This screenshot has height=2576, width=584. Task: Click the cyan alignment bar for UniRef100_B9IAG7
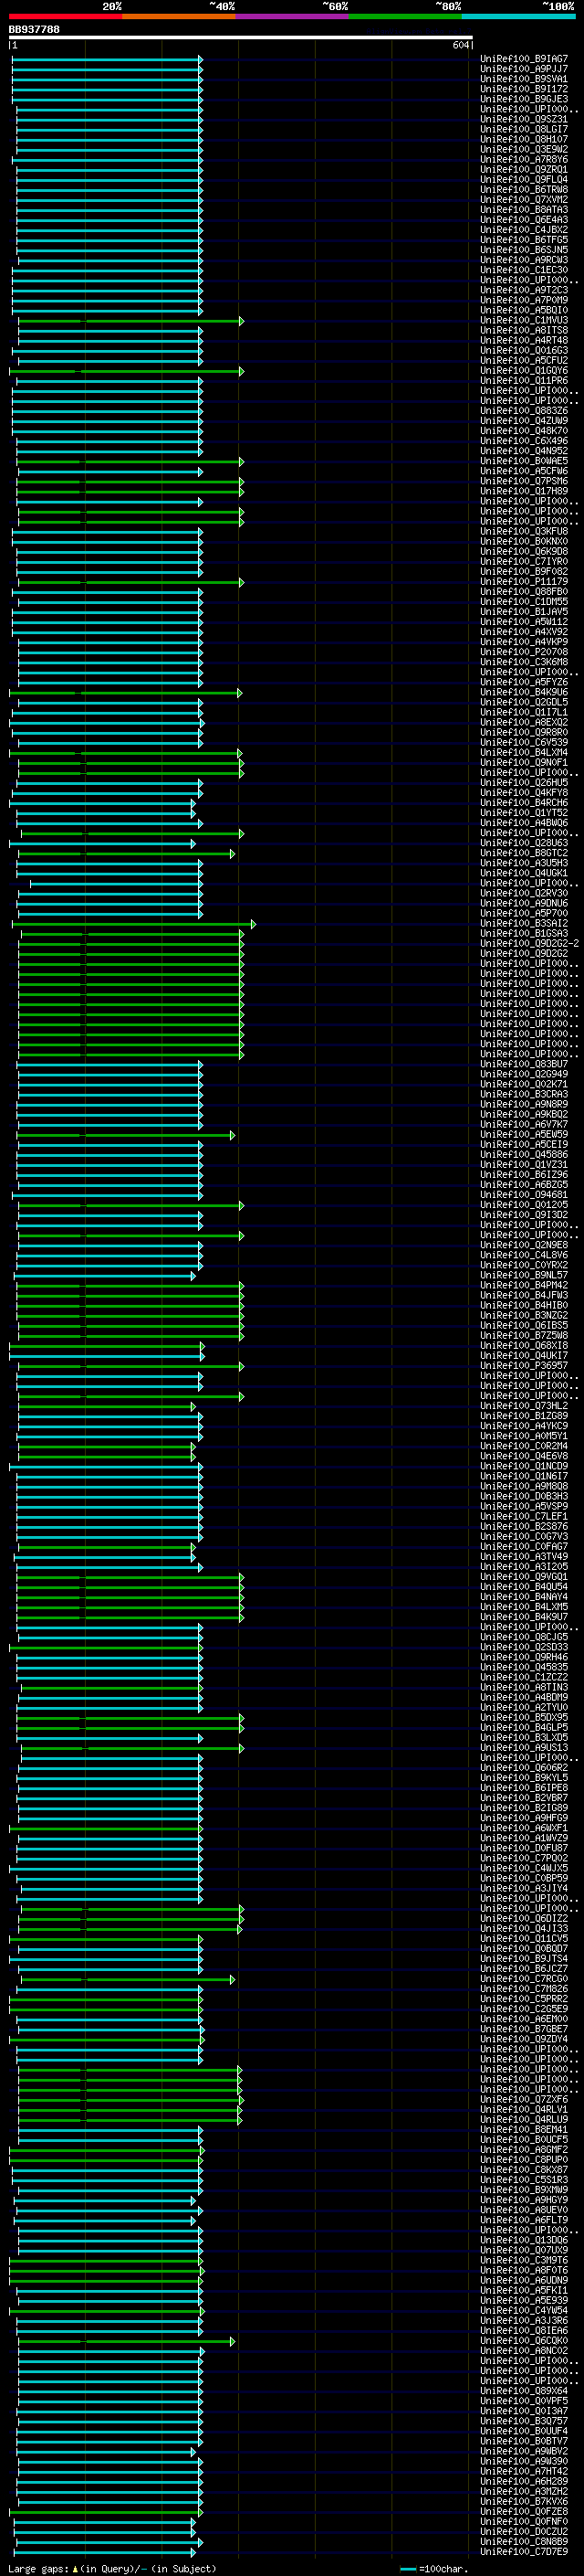(107, 60)
